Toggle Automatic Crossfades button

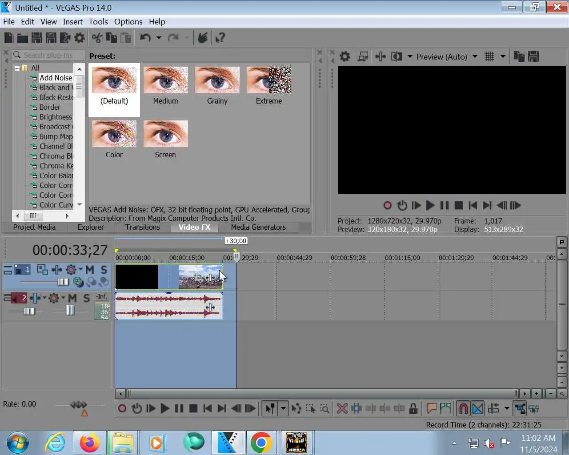[x=477, y=408]
